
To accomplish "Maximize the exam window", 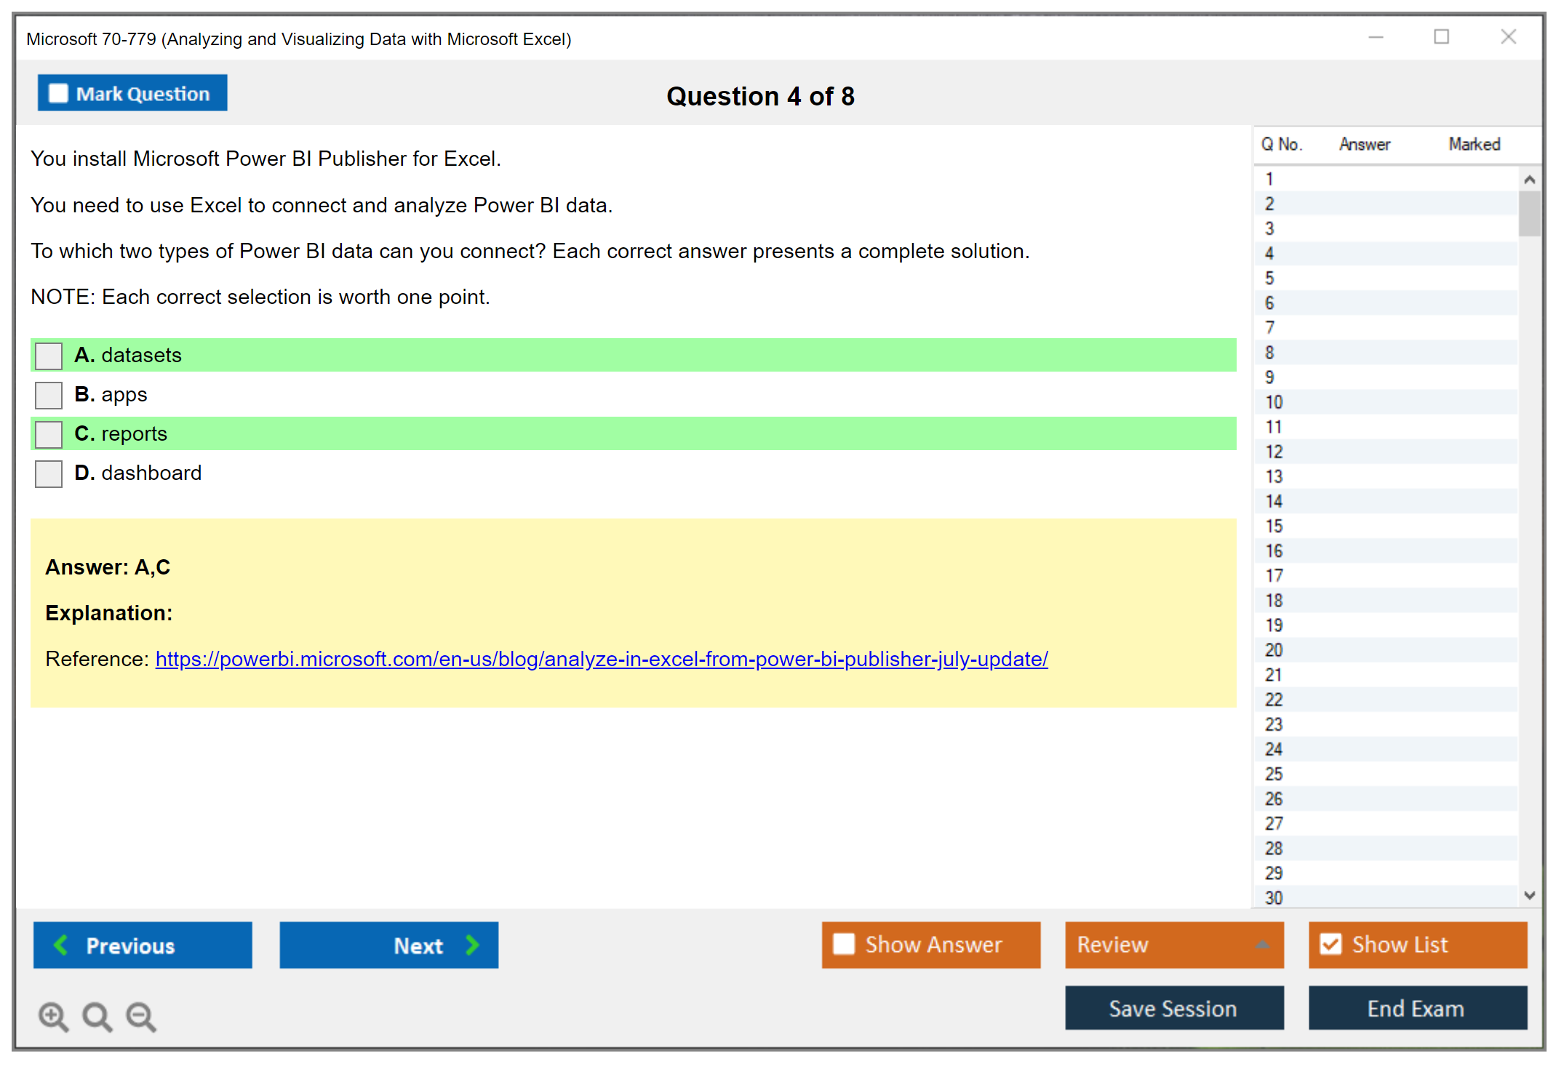I will point(1441,37).
